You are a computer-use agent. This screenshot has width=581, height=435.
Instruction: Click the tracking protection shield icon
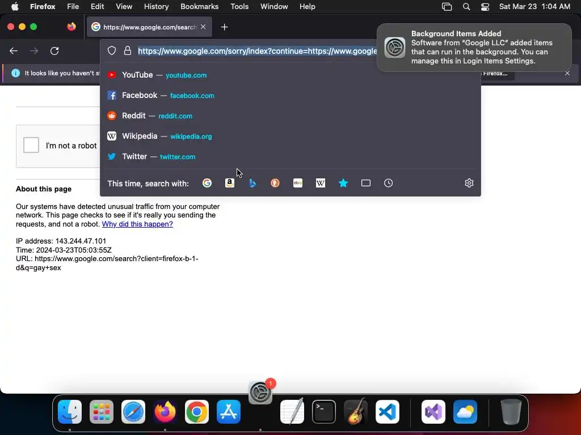click(x=112, y=50)
